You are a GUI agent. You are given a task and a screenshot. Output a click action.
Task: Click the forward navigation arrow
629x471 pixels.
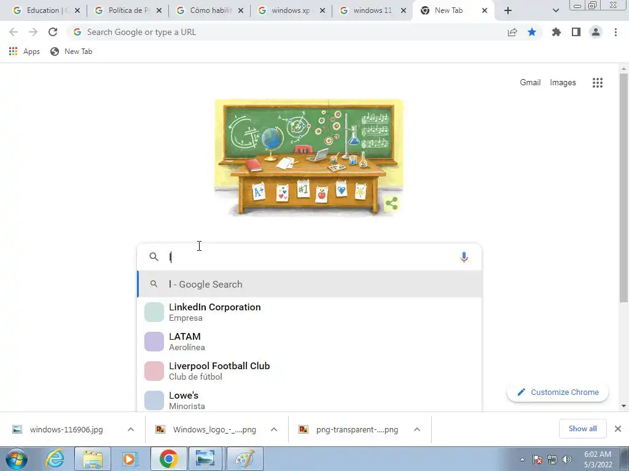click(x=33, y=32)
